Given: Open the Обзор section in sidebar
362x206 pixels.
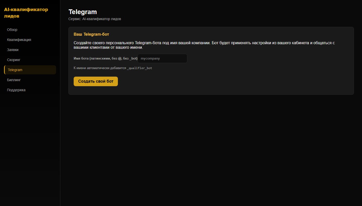Looking at the screenshot, I should [x=30, y=30].
